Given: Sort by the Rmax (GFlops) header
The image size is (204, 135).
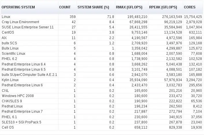Looking at the screenshot, I should coord(129,7).
